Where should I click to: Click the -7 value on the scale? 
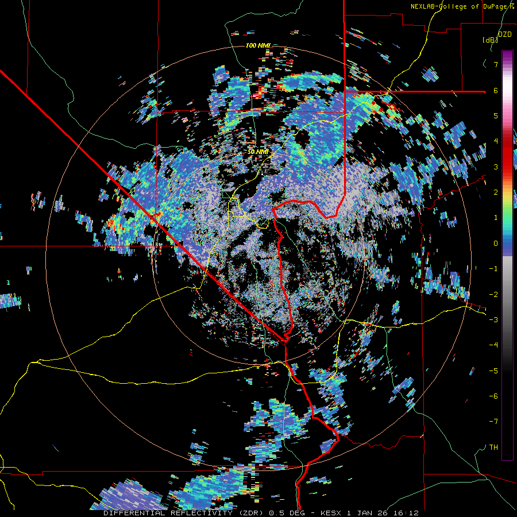pyautogui.click(x=493, y=422)
